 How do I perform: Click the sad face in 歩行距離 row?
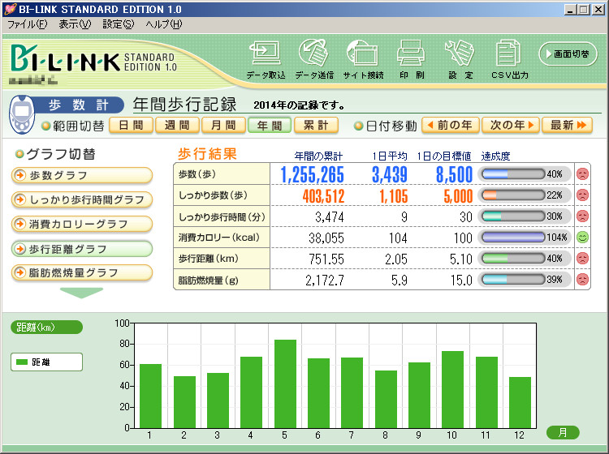582,258
